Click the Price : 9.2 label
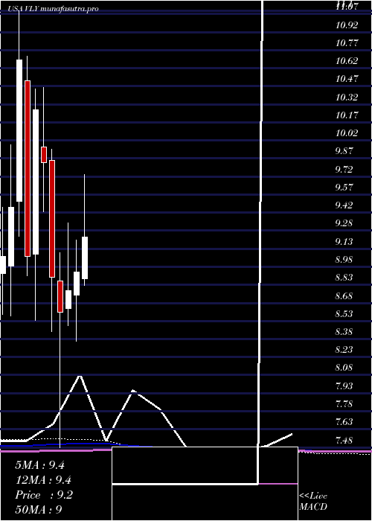The image size is (372, 521). click(x=43, y=495)
